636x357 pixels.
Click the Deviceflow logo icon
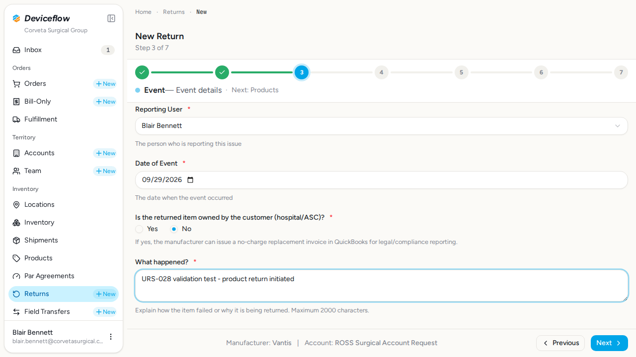coord(16,18)
